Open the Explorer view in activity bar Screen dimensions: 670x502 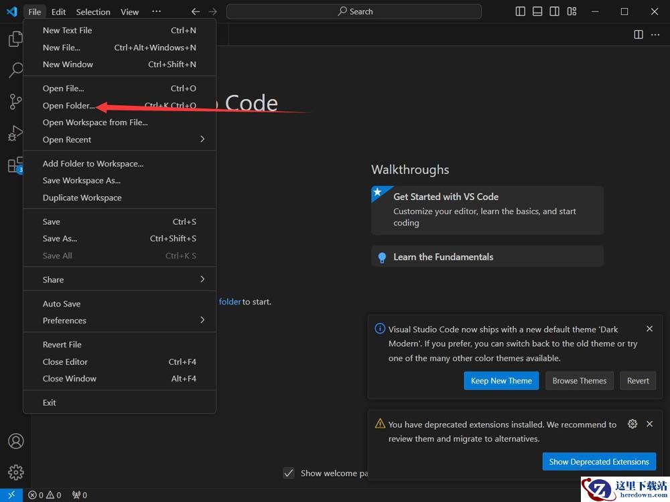coord(15,39)
